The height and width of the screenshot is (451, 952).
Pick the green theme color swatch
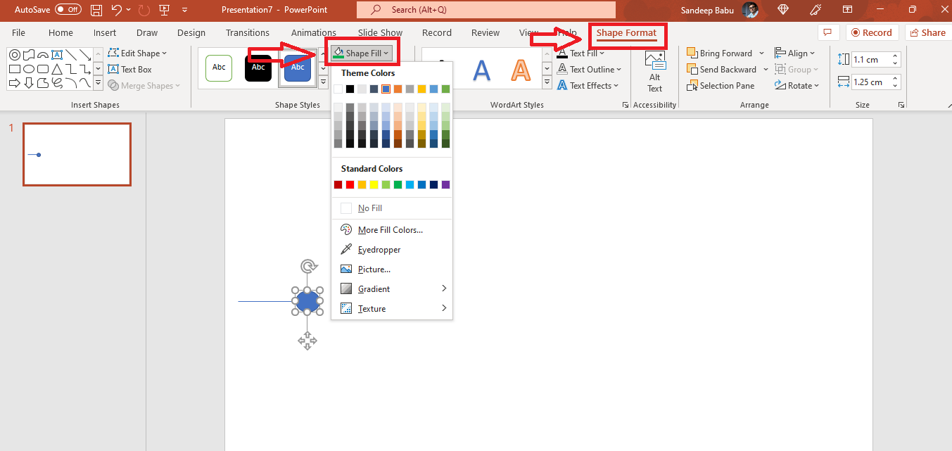pyautogui.click(x=445, y=89)
